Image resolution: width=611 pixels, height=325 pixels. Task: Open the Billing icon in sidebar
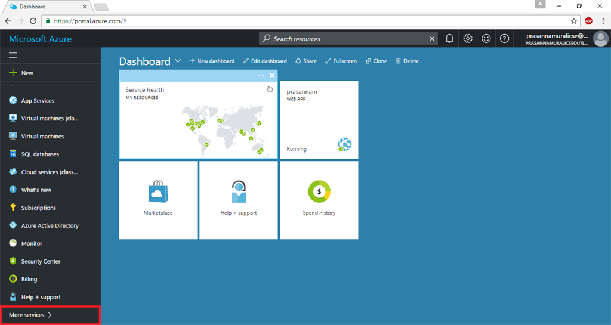(x=13, y=279)
